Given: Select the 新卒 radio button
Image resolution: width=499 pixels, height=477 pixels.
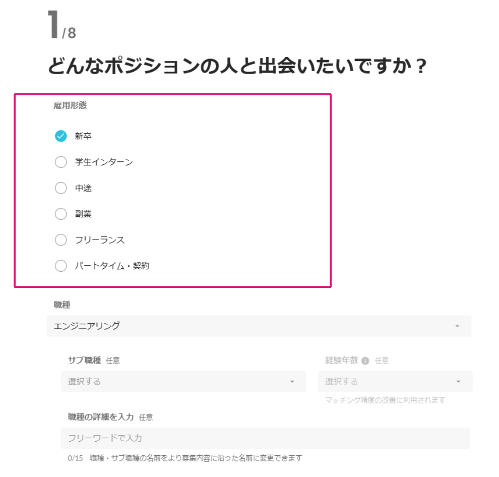Looking at the screenshot, I should click(x=60, y=136).
